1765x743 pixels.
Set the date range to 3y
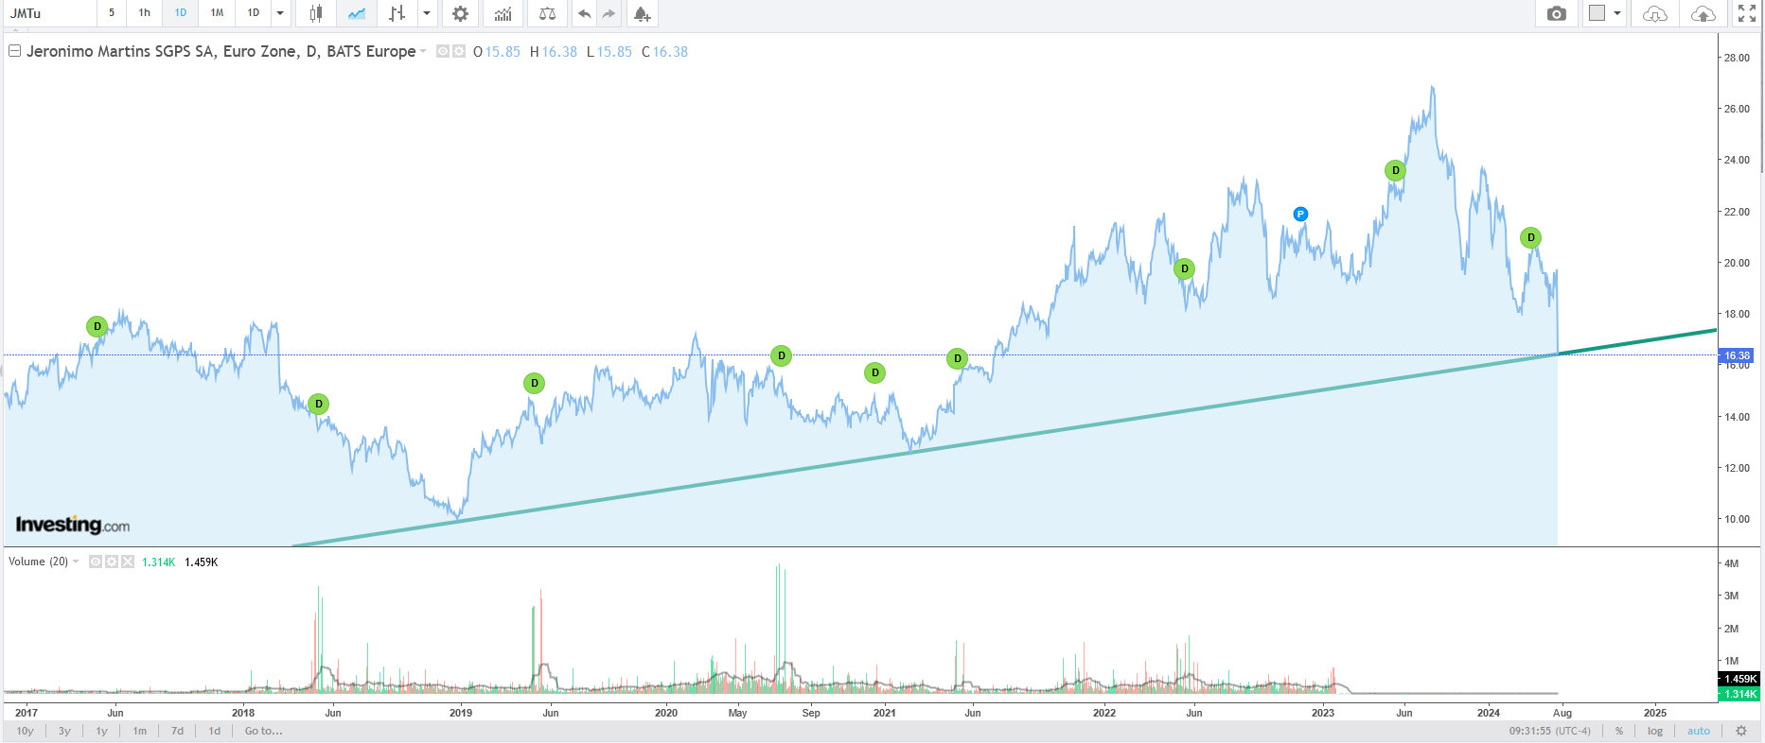tap(64, 731)
